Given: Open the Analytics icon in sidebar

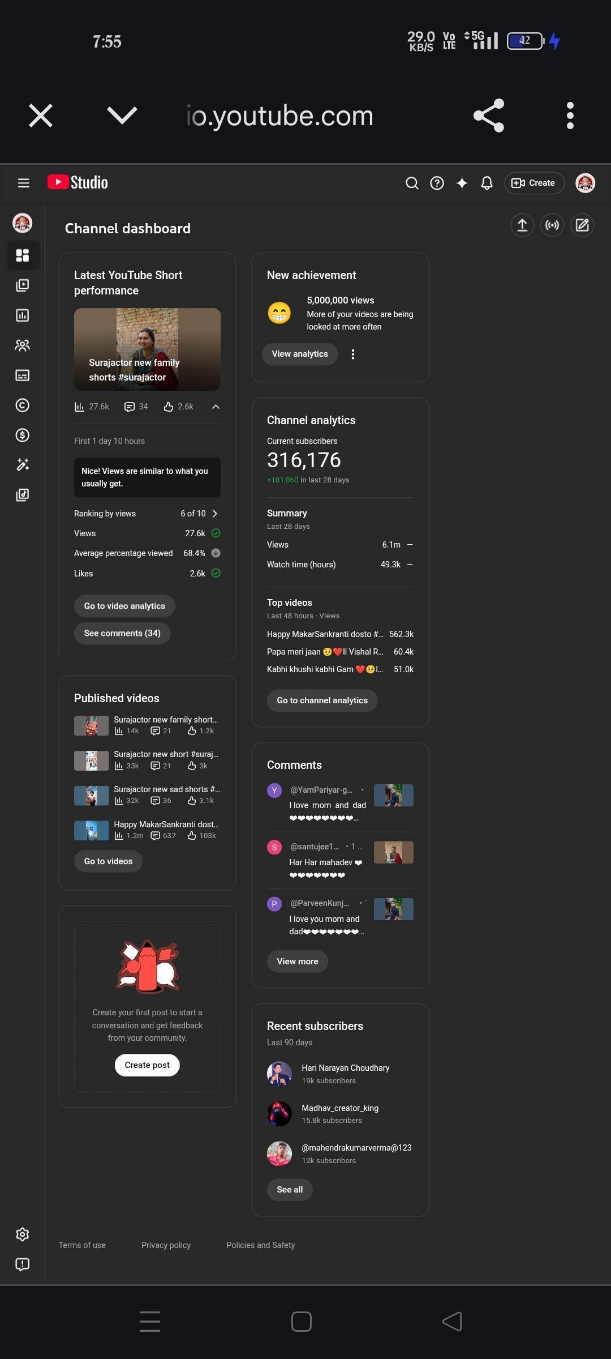Looking at the screenshot, I should click(x=23, y=315).
